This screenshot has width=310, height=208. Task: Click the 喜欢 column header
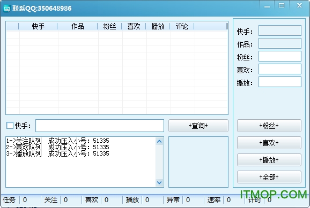[x=134, y=26]
